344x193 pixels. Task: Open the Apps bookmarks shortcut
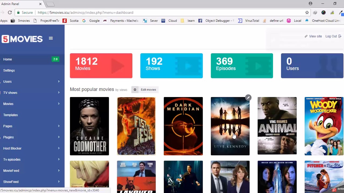tap(4, 21)
